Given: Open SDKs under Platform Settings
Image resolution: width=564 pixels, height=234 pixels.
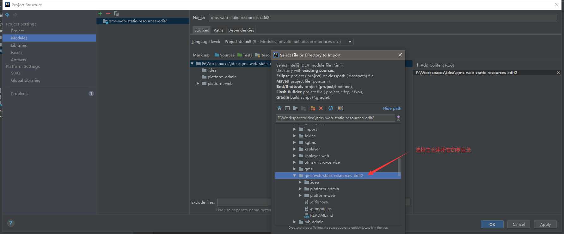Looking at the screenshot, I should (x=16, y=73).
